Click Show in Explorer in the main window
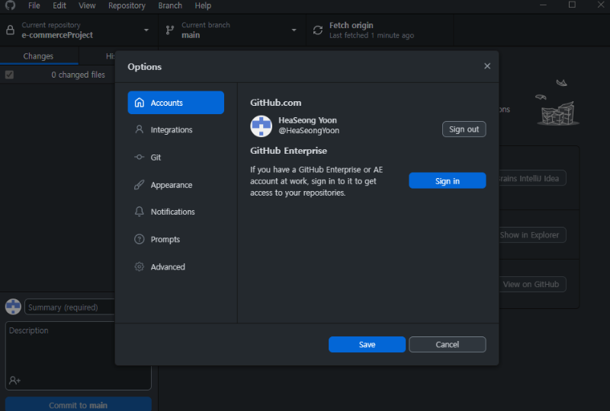This screenshot has width=610, height=411. tap(532, 234)
